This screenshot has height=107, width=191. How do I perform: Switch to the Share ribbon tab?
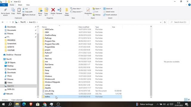[x=20, y=5]
